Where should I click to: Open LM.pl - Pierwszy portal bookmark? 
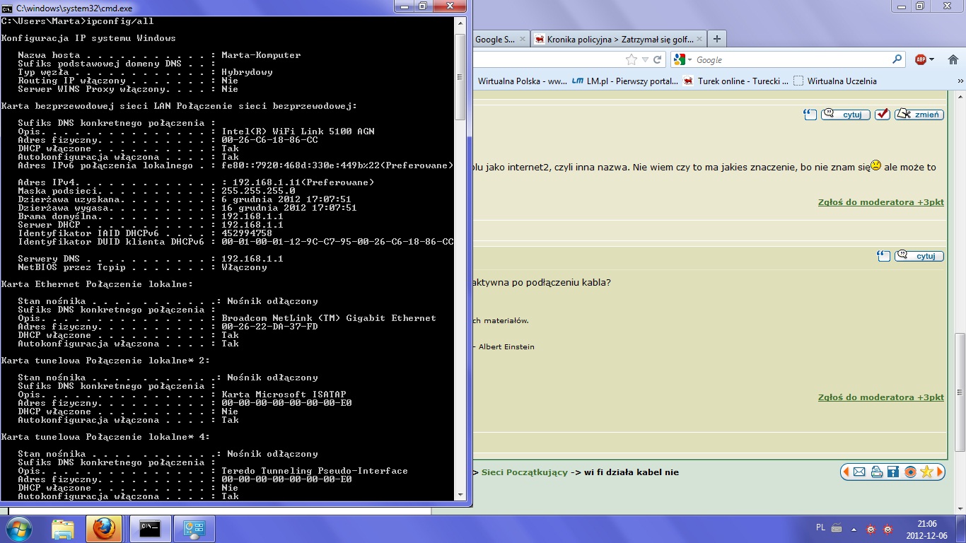625,81
